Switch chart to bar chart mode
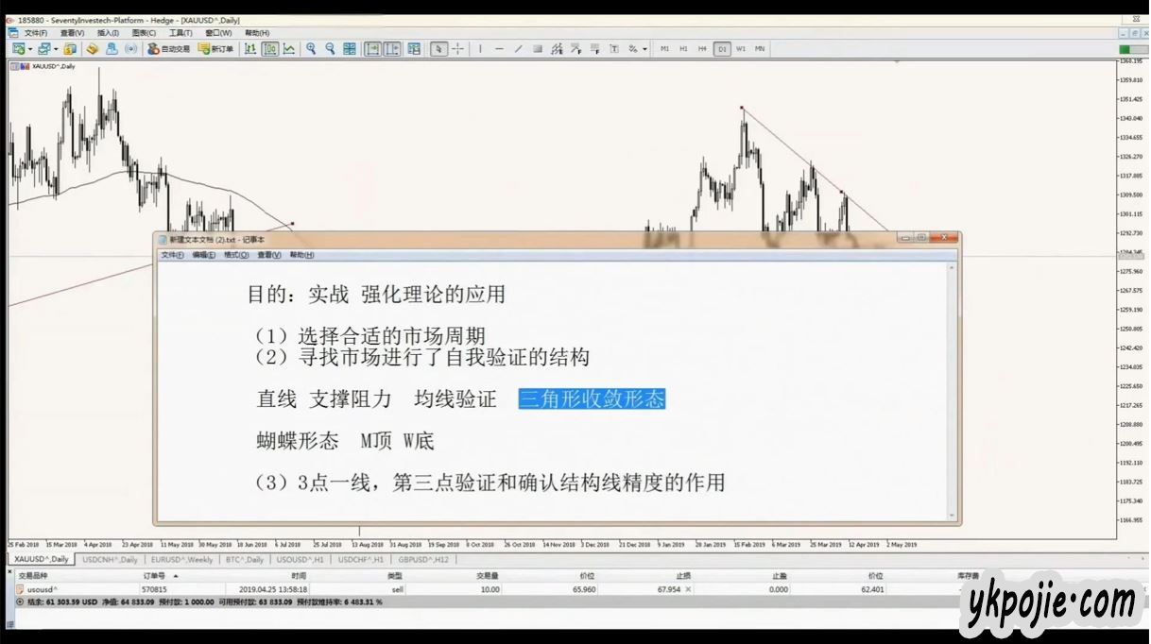Screen dimensions: 1151x644 pyautogui.click(x=250, y=49)
